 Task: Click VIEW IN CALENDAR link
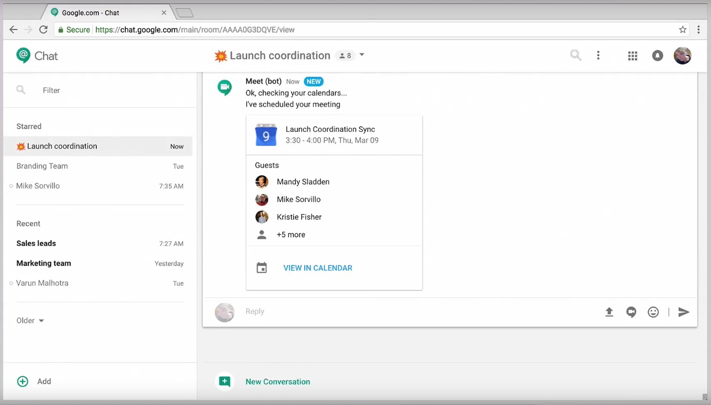point(318,268)
